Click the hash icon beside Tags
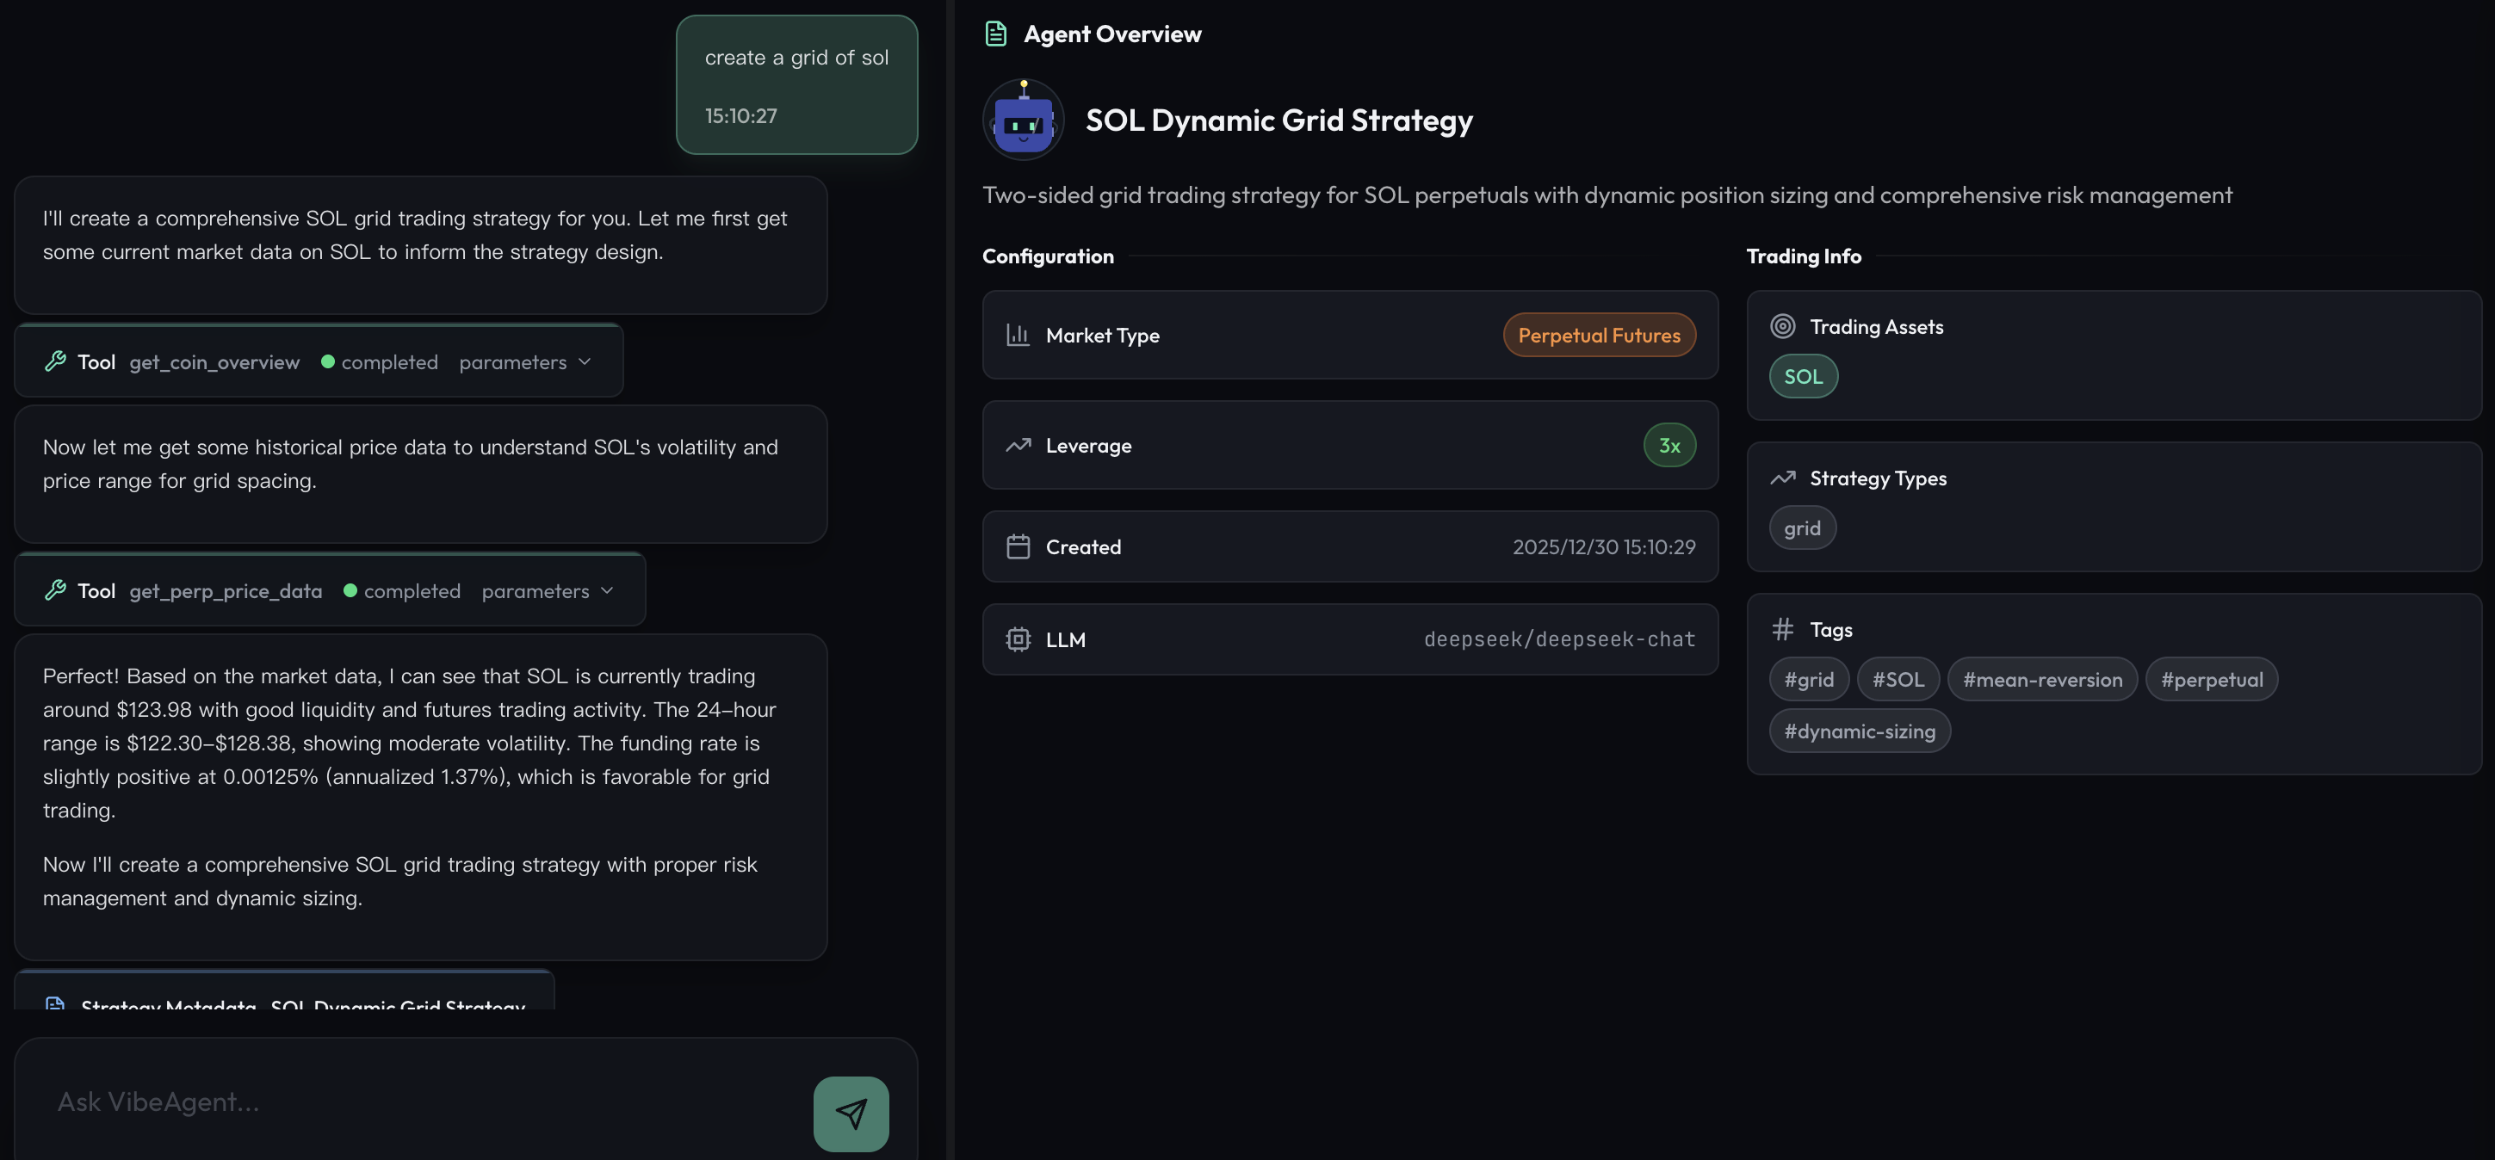The height and width of the screenshot is (1160, 2495). pos(1783,628)
